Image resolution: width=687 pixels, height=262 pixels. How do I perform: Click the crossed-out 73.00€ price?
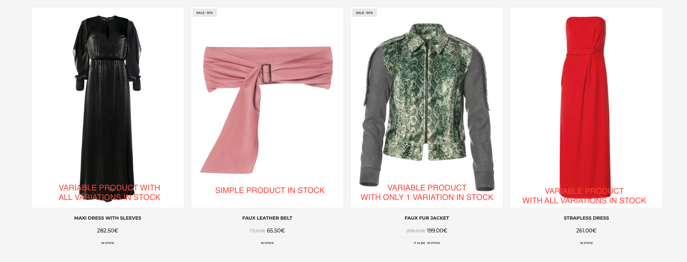[x=257, y=231]
